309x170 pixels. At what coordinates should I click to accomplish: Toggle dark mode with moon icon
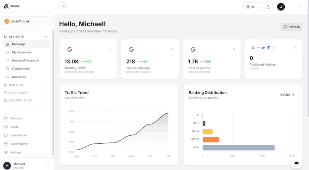[268, 7]
